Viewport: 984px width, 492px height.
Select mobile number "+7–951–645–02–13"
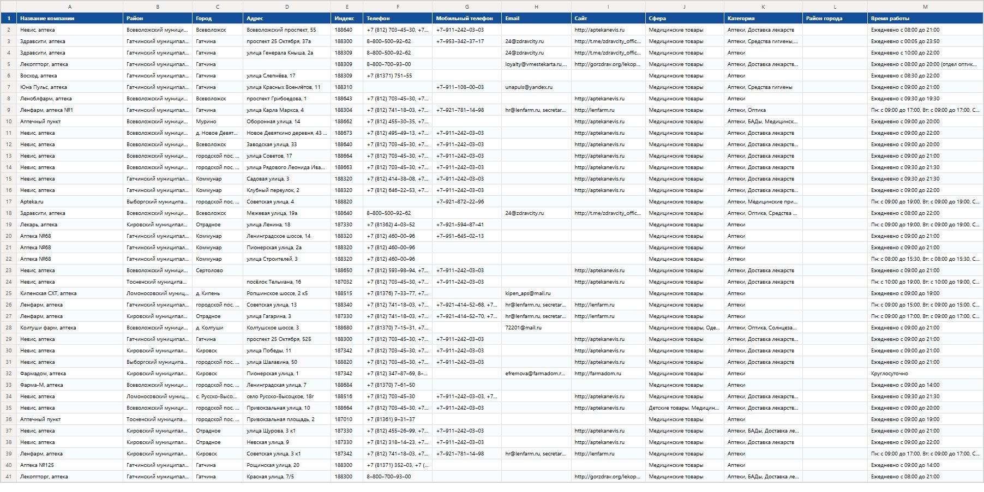coord(467,236)
